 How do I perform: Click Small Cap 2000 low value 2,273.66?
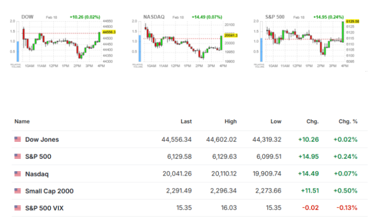point(268,190)
